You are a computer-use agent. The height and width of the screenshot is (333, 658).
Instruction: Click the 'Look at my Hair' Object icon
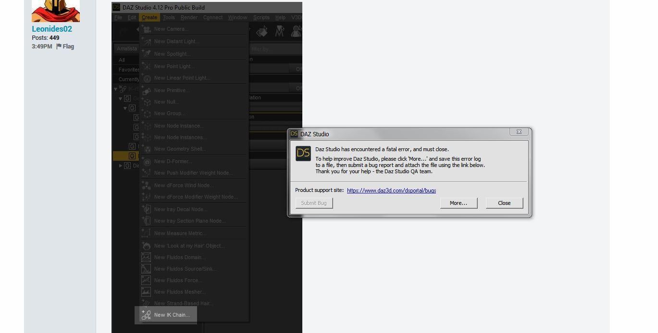(x=147, y=246)
